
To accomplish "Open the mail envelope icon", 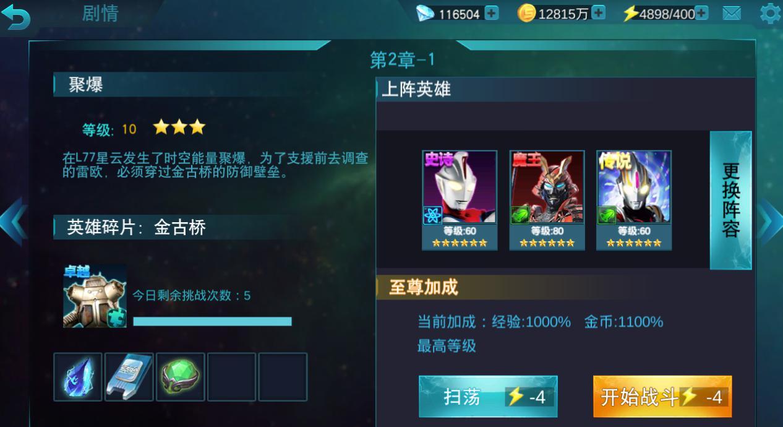I will [x=732, y=13].
